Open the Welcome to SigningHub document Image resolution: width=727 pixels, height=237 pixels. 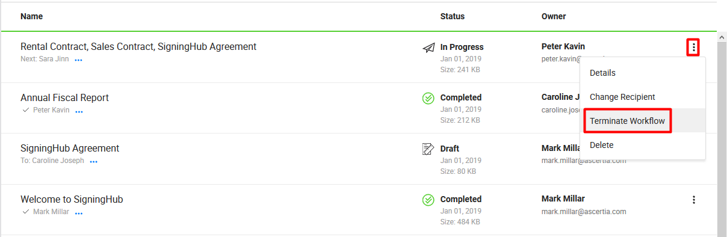72,199
